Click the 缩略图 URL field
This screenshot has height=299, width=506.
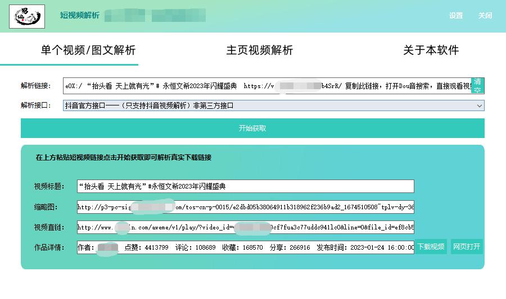click(x=245, y=207)
